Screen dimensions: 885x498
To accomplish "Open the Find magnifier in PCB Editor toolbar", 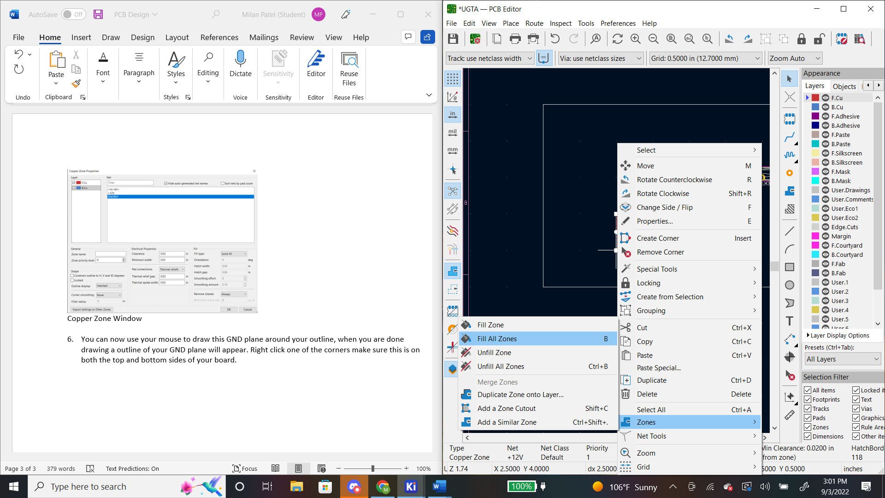I will pos(596,39).
